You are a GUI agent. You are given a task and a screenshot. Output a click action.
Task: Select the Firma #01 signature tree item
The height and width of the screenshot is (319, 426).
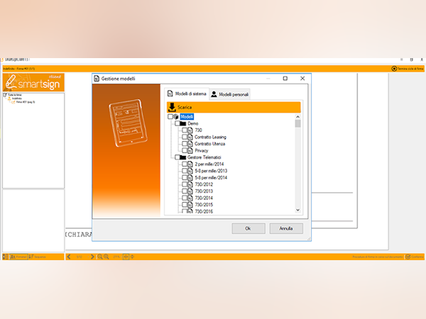(26, 102)
